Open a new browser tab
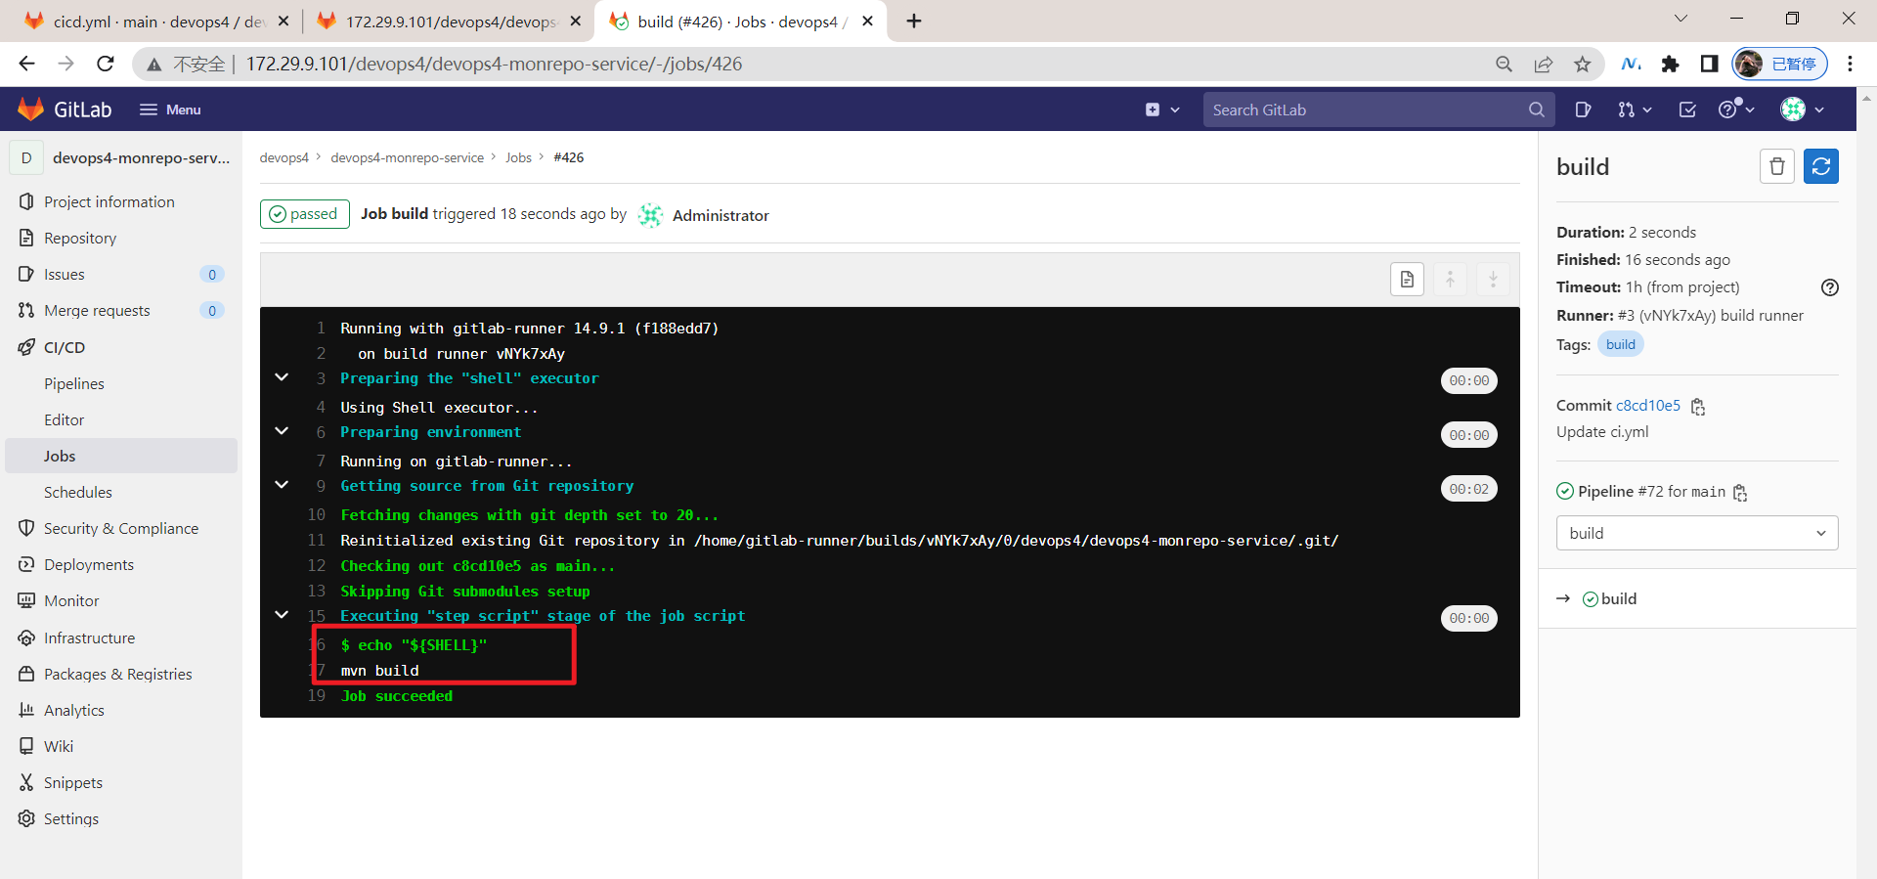Image resolution: width=1877 pixels, height=879 pixels. (914, 21)
